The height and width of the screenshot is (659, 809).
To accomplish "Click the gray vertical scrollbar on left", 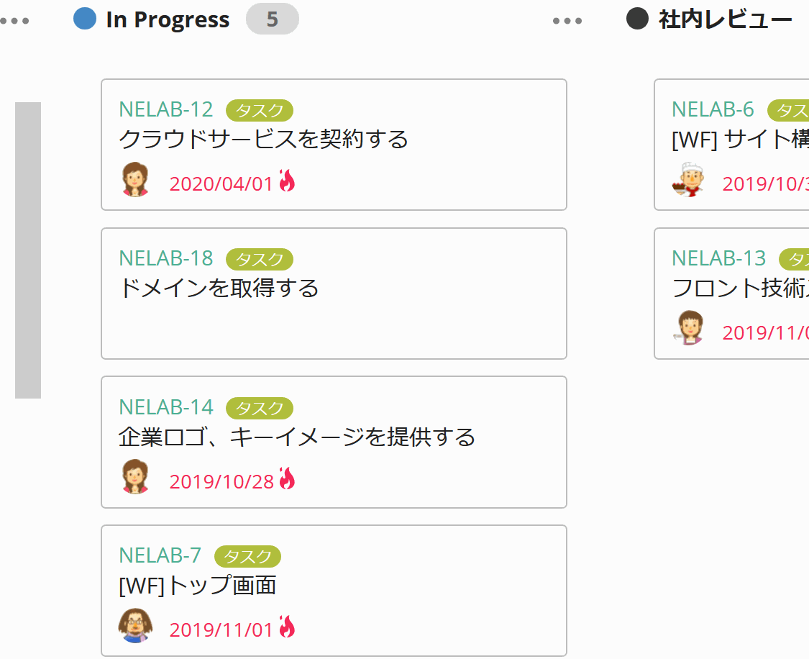I will (28, 250).
